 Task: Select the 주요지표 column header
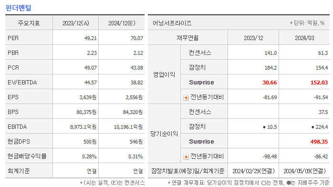point(29,23)
